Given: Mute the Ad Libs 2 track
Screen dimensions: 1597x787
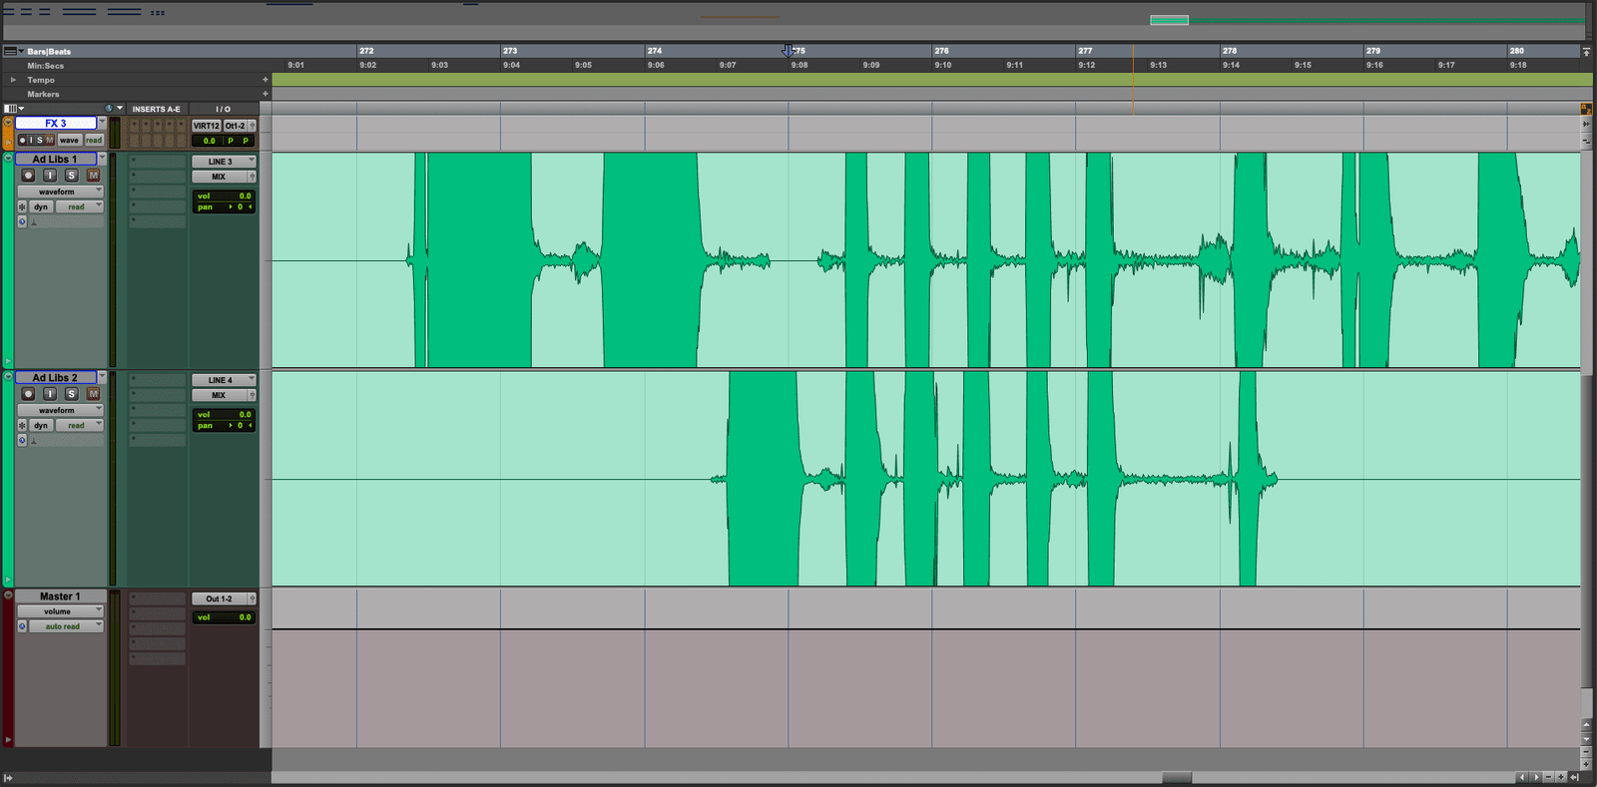Looking at the screenshot, I should [x=94, y=394].
